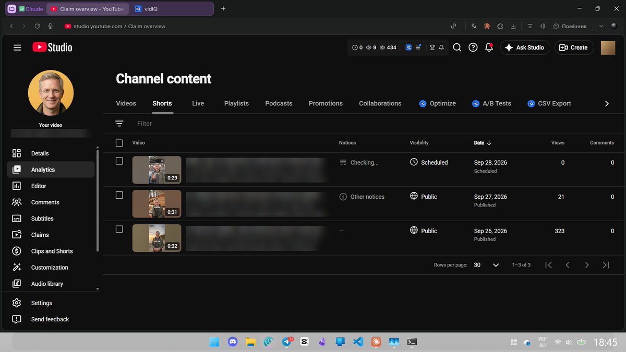The width and height of the screenshot is (626, 352).
Task: Open Claims in the left sidebar
Action: tap(51, 235)
